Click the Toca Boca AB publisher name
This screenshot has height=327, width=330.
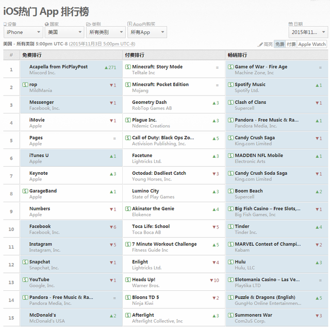click(146, 233)
